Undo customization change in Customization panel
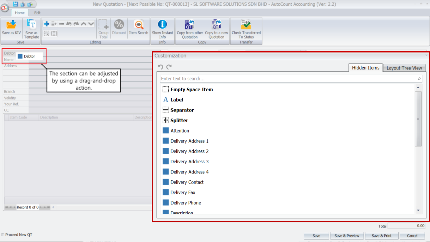Screen dimensions: 430x242 [x=160, y=67]
